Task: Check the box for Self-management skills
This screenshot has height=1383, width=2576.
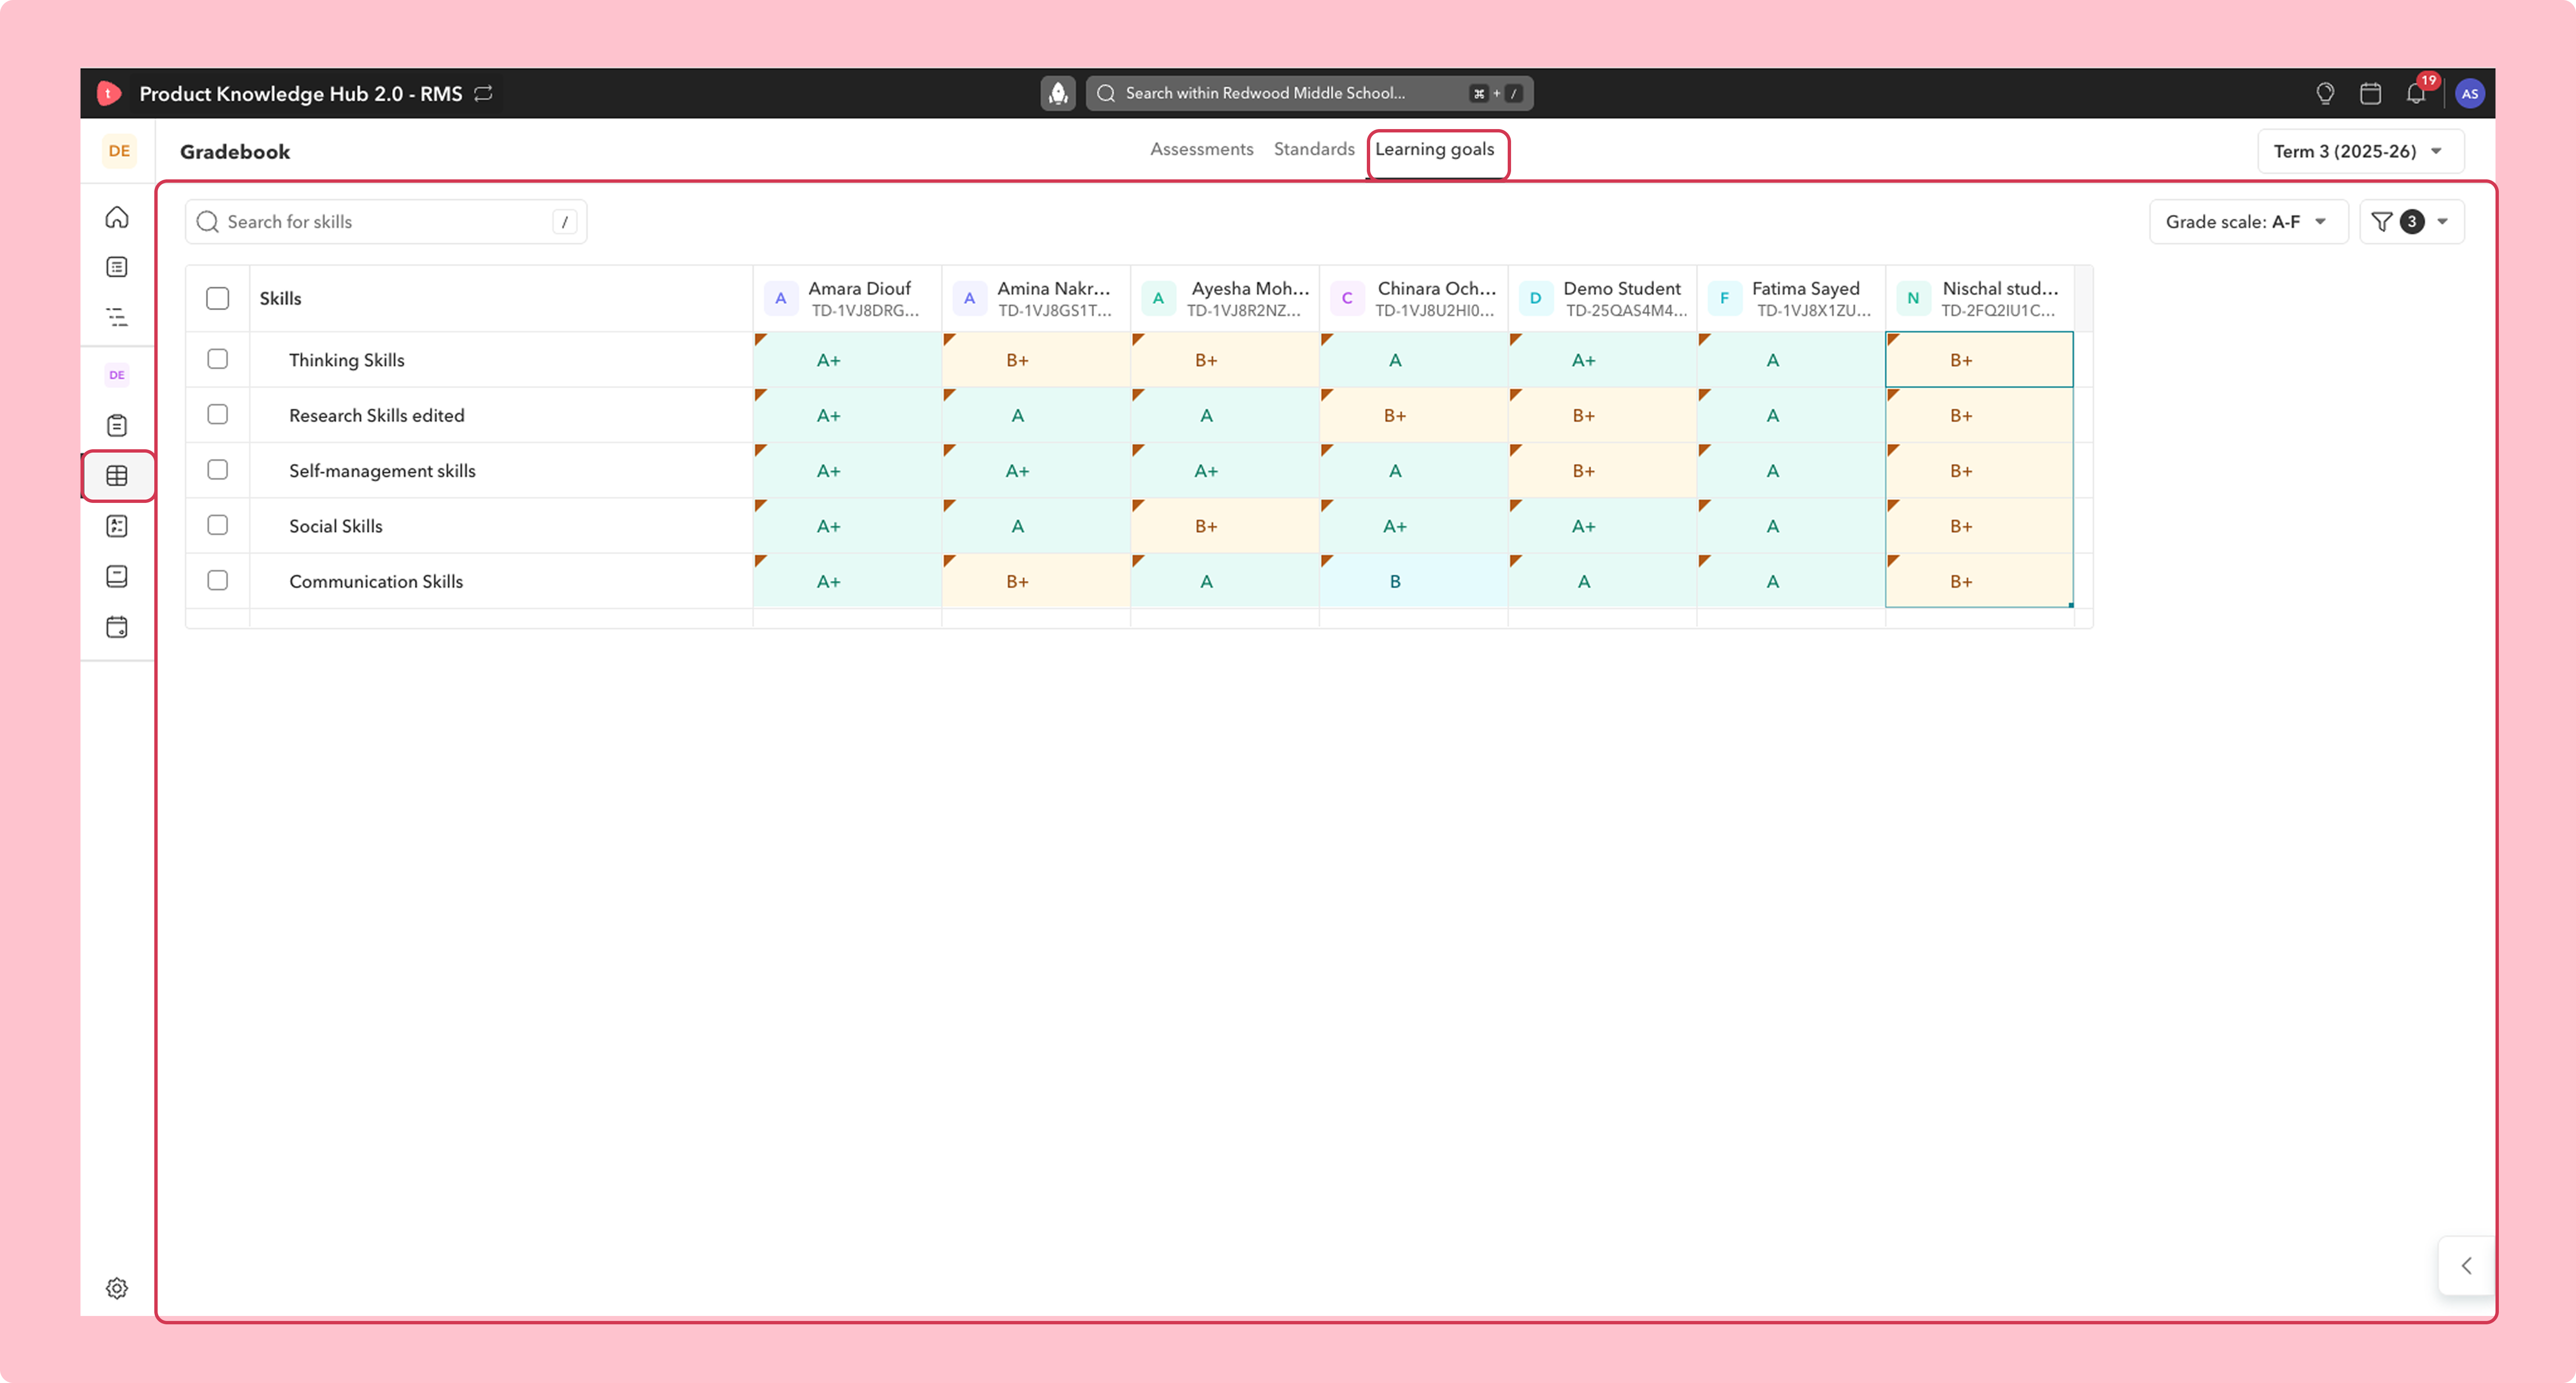Action: [x=217, y=470]
